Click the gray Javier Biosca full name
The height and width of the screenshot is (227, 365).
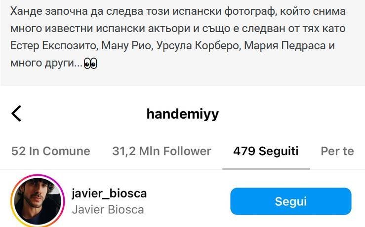tap(108, 210)
